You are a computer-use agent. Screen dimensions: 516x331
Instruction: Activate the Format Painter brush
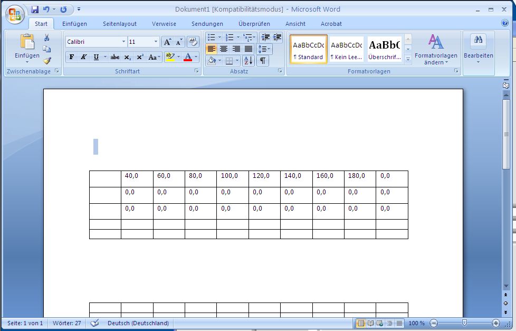47,61
